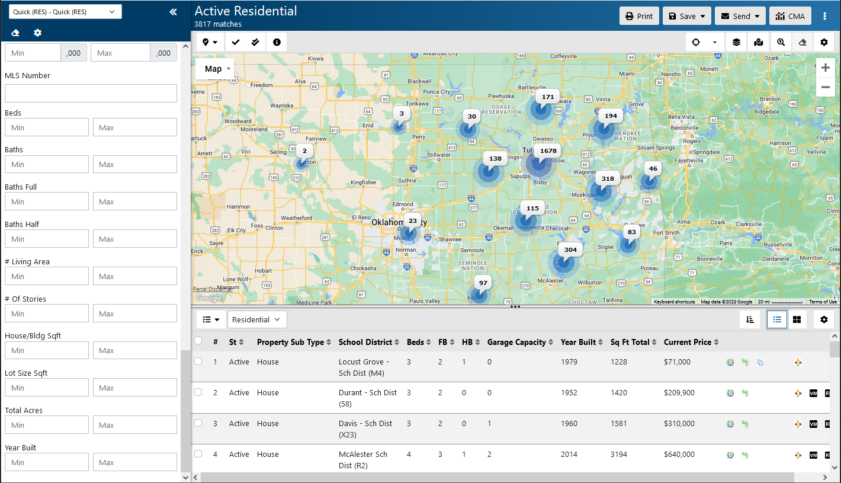Open map layers icon in map toolbar

736,42
